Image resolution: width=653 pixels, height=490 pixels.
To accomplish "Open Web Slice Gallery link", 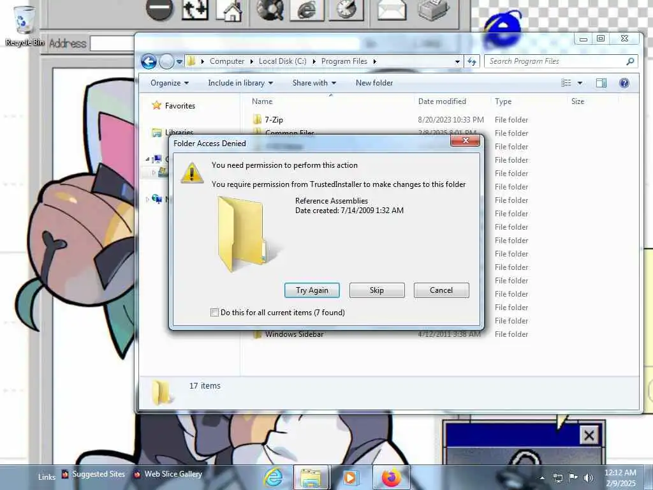I will pos(168,474).
